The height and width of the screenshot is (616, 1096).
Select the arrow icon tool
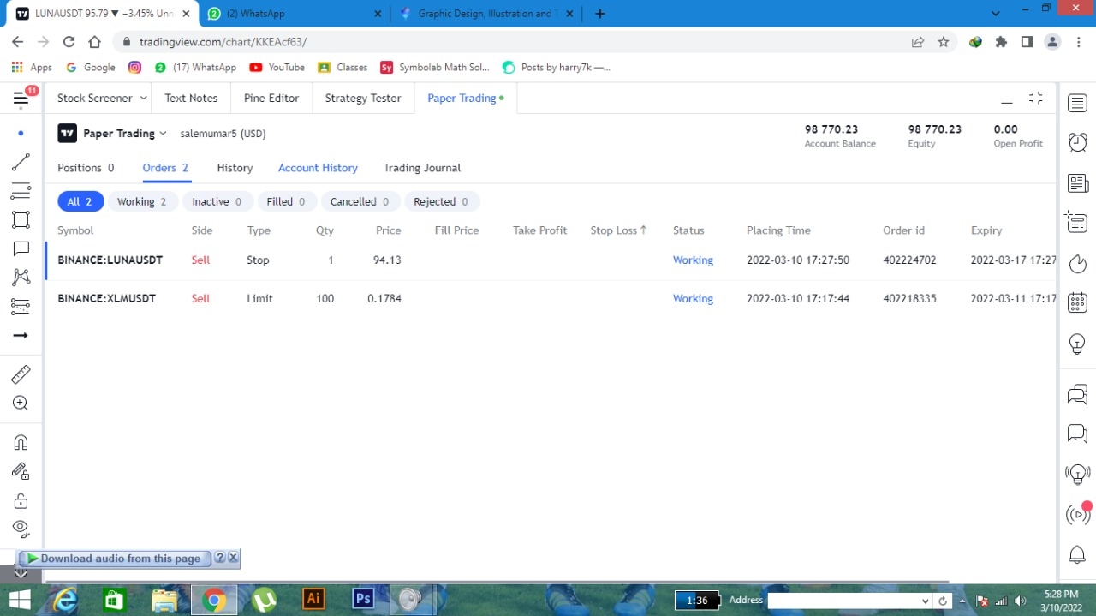(21, 335)
